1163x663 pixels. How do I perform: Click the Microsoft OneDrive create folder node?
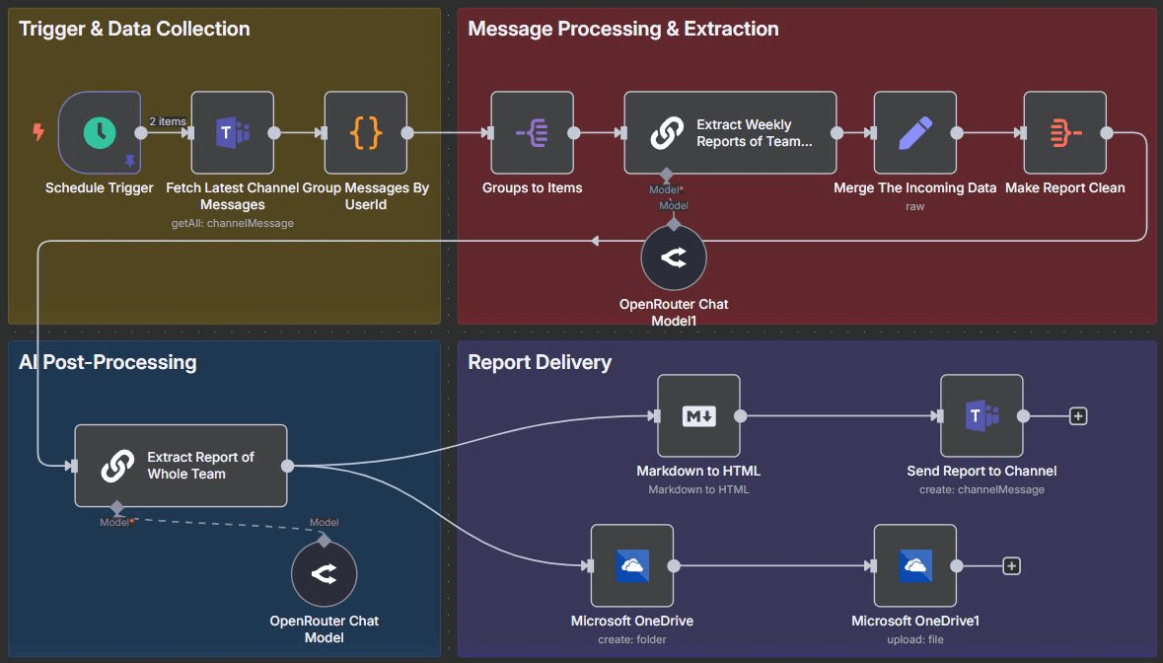[x=631, y=565]
